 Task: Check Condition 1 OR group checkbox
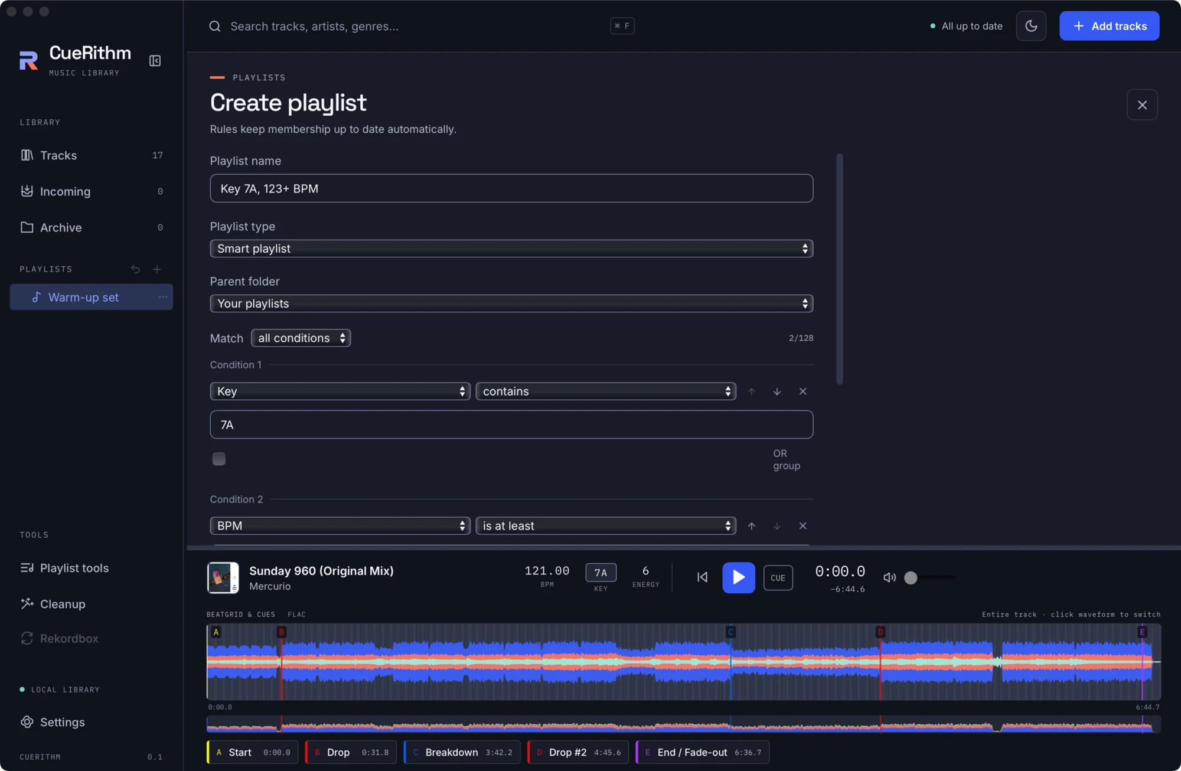(x=219, y=459)
